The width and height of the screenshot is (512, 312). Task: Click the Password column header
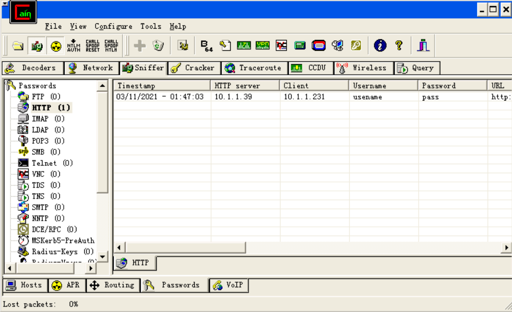[453, 86]
